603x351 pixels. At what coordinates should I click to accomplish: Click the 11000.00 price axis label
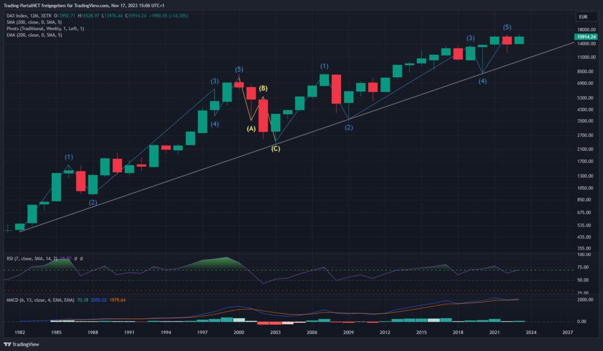click(x=587, y=57)
